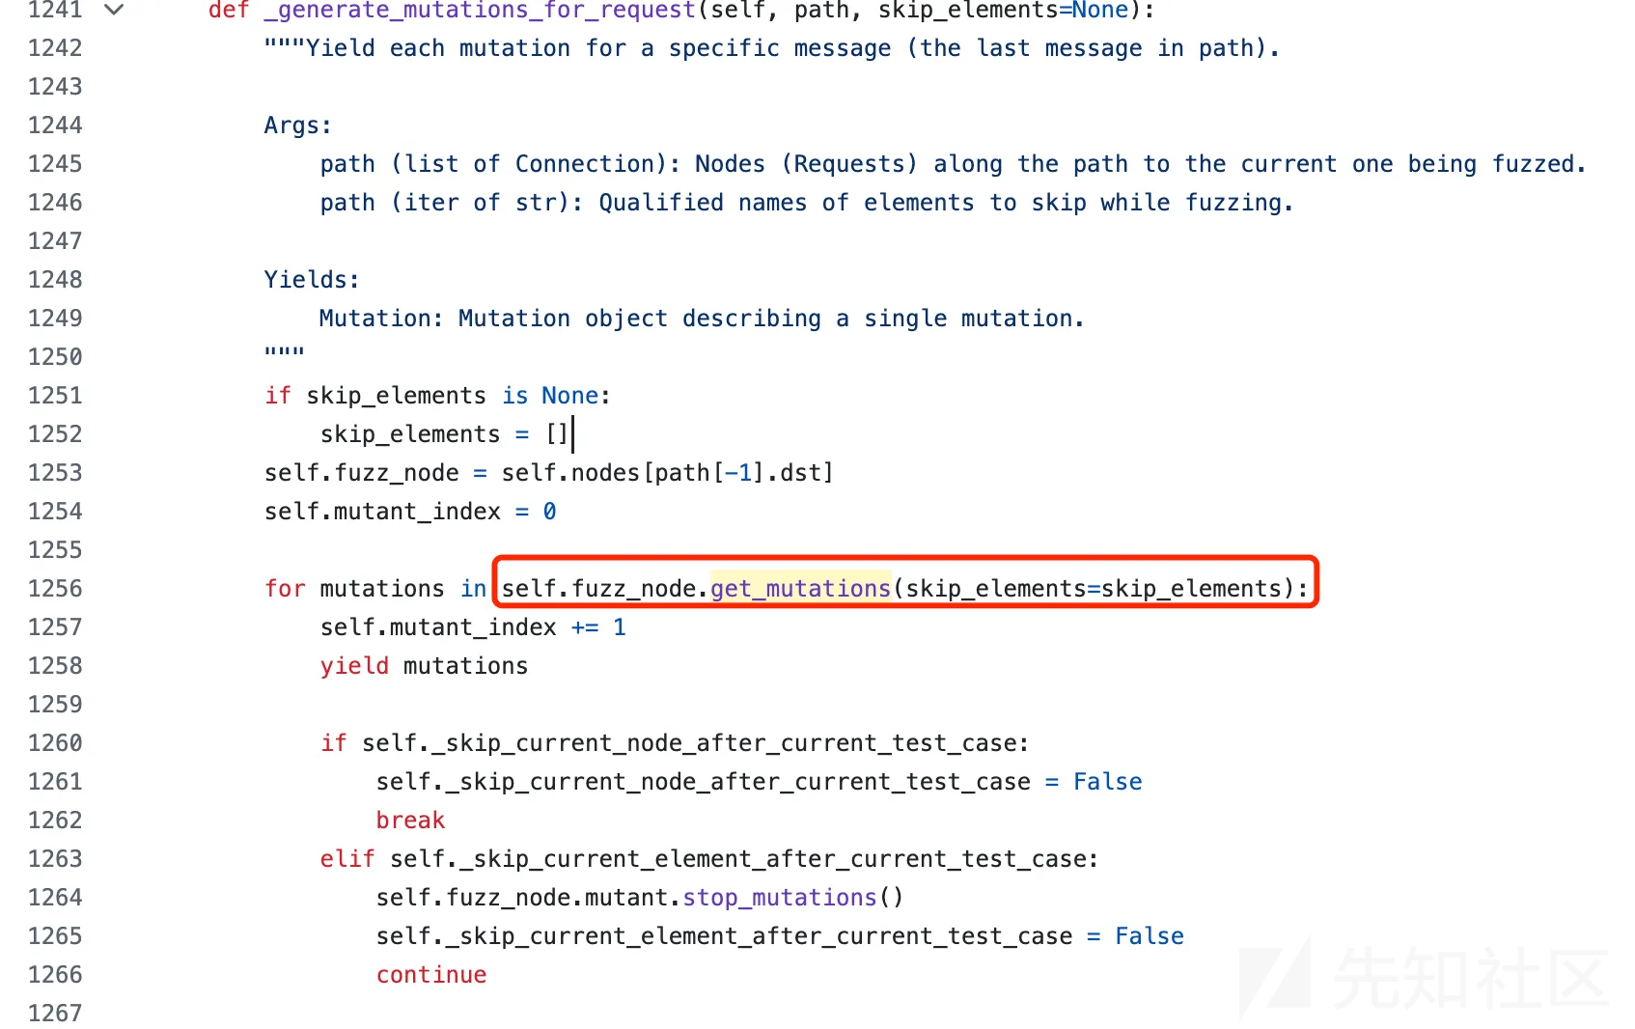Click the False value on line 1261
1635x1029 pixels.
[1107, 782]
